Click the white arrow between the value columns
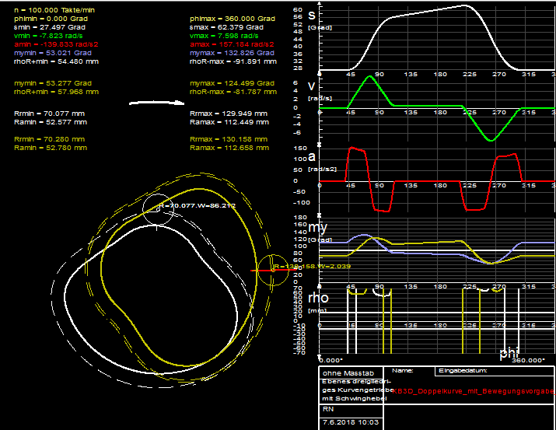556x430 pixels. pos(156,102)
